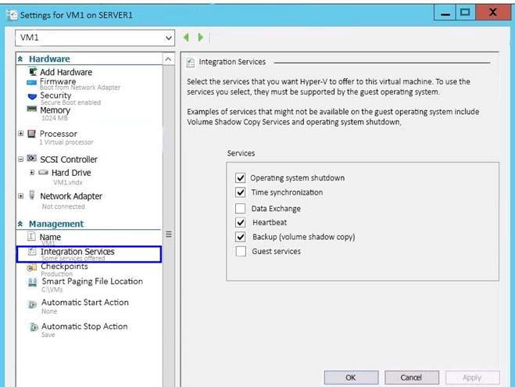Image resolution: width=515 pixels, height=387 pixels.
Task: Select Memory settings item
Action: point(55,110)
